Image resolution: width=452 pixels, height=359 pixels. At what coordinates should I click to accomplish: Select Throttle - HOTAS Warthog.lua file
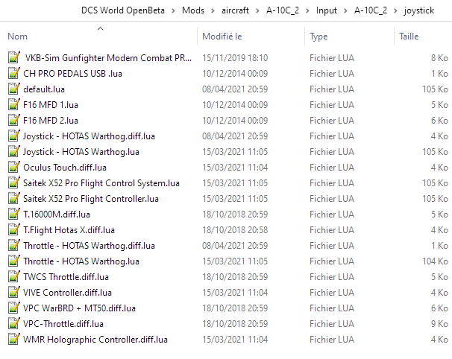[x=81, y=261]
